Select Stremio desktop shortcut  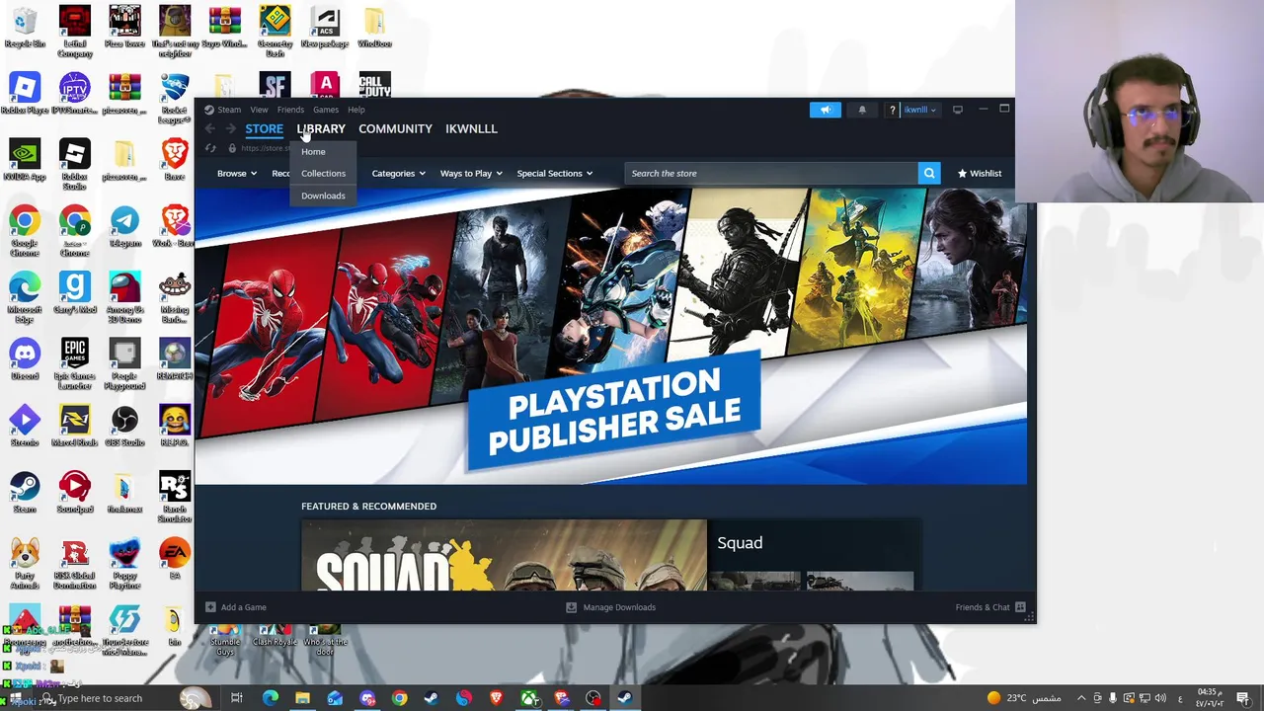tap(25, 426)
